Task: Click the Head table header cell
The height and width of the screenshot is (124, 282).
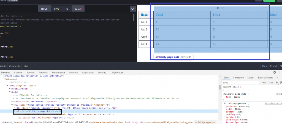Action: 146,15
